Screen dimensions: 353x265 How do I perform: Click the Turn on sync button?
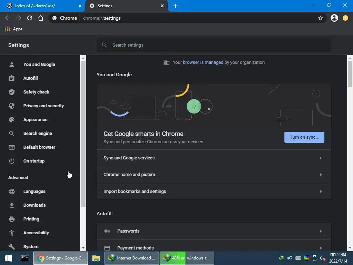coord(304,137)
